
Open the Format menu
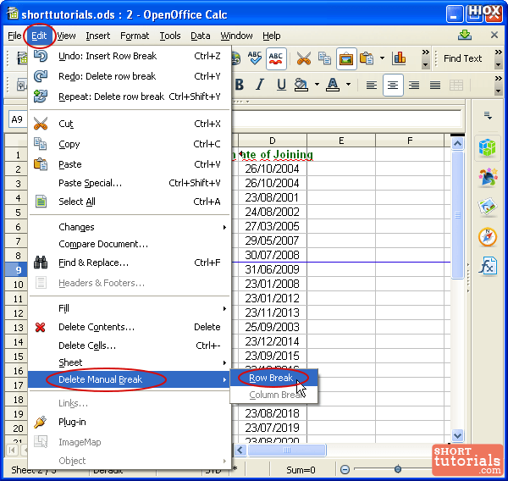(135, 36)
